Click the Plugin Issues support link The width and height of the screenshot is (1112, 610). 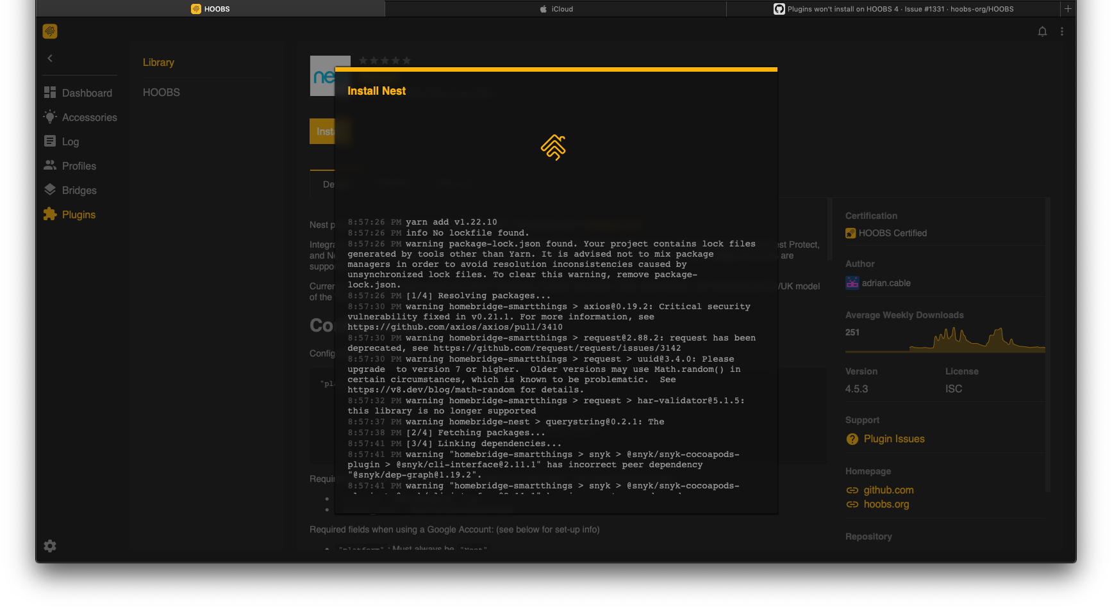coord(894,438)
